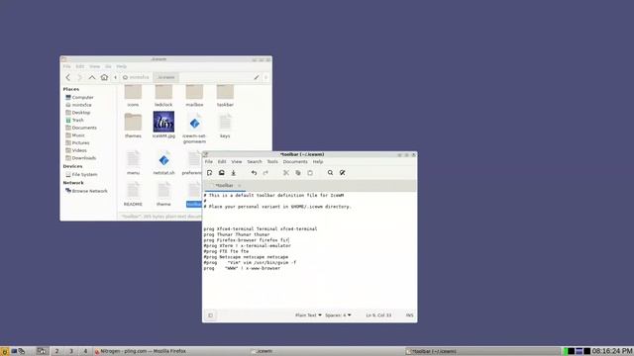634x356 pixels.
Task: Go up one folder in the file manager
Action: click(92, 77)
